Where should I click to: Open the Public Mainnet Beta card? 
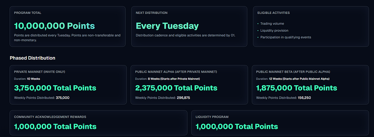pos(310,85)
